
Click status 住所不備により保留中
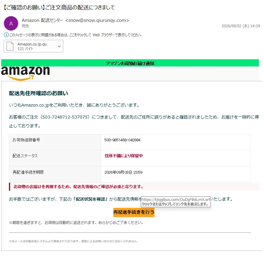[124, 156]
